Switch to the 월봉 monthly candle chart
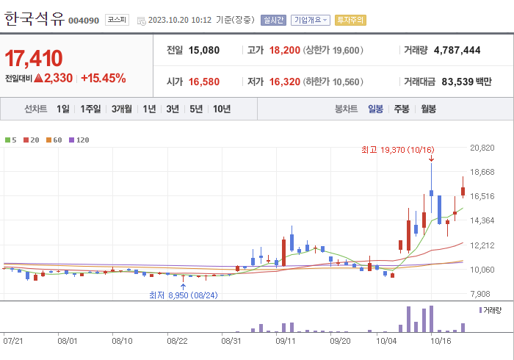The width and height of the screenshot is (514, 360). pyautogui.click(x=428, y=109)
